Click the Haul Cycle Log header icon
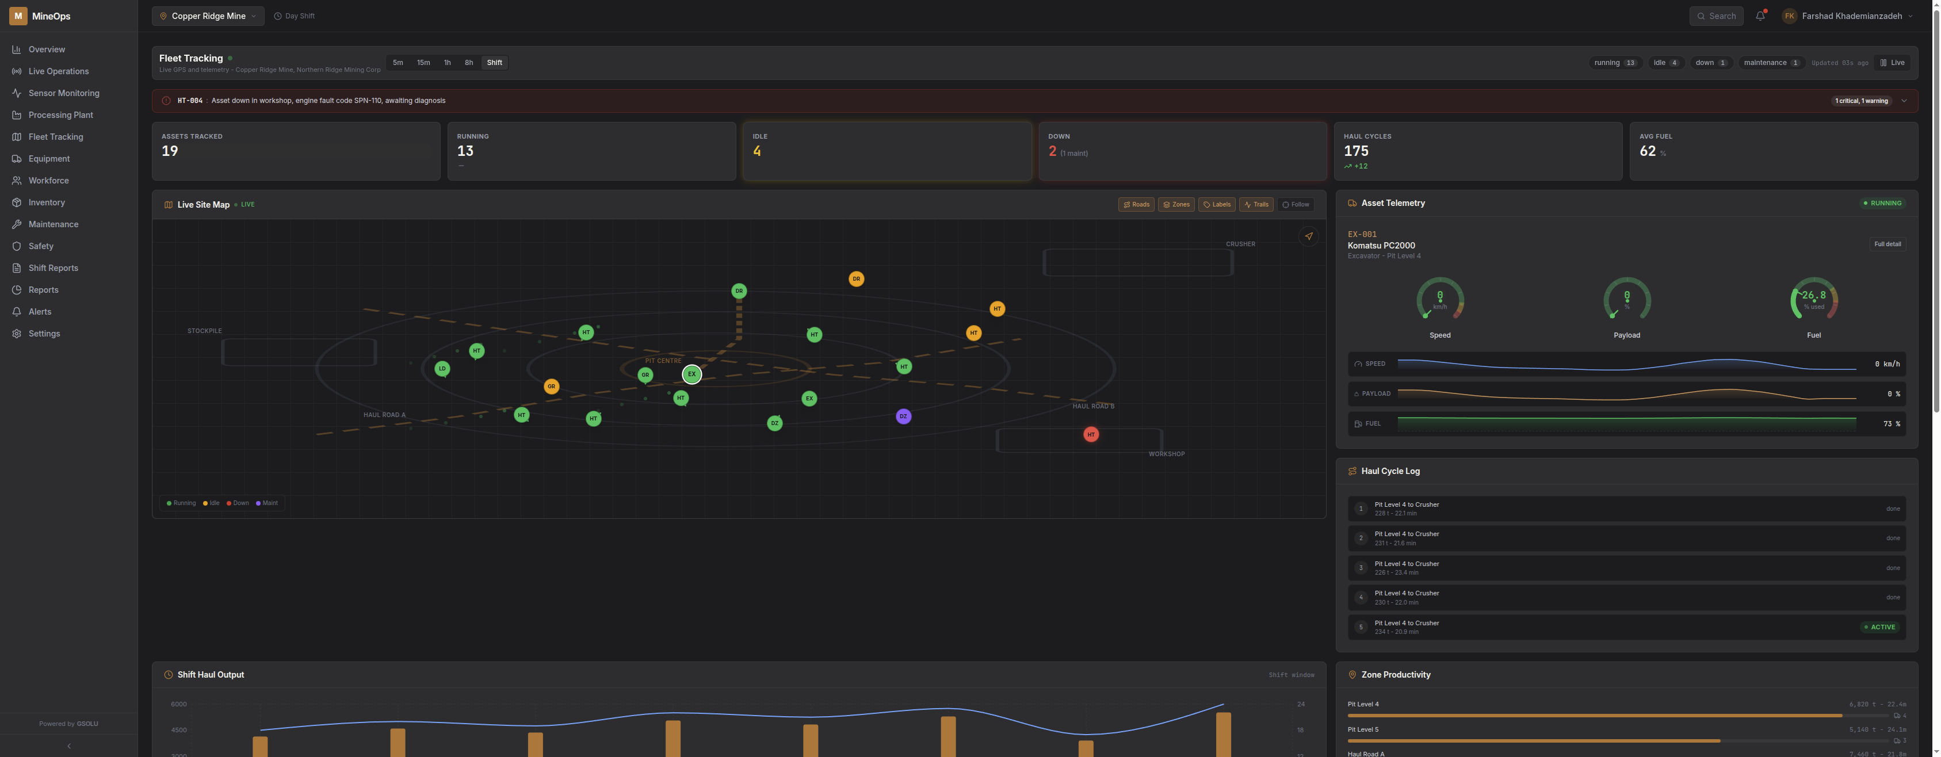The width and height of the screenshot is (1941, 757). click(1352, 472)
